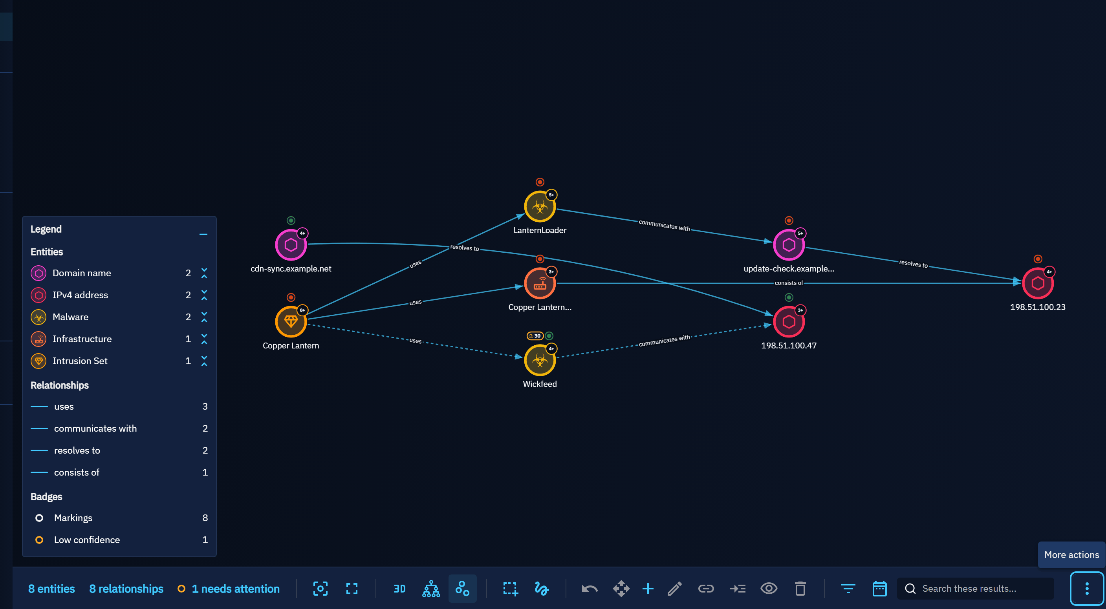Click the upper 'communicates with' edge label
Viewport: 1106px width, 609px height.
coord(664,225)
